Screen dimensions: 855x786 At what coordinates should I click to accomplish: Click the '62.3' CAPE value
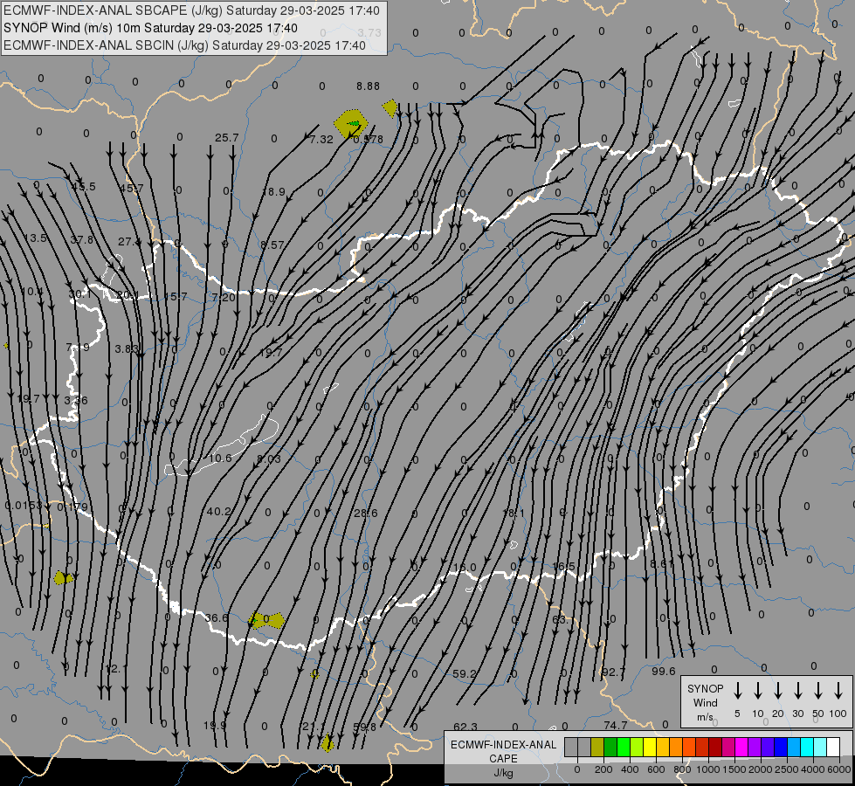(x=465, y=727)
